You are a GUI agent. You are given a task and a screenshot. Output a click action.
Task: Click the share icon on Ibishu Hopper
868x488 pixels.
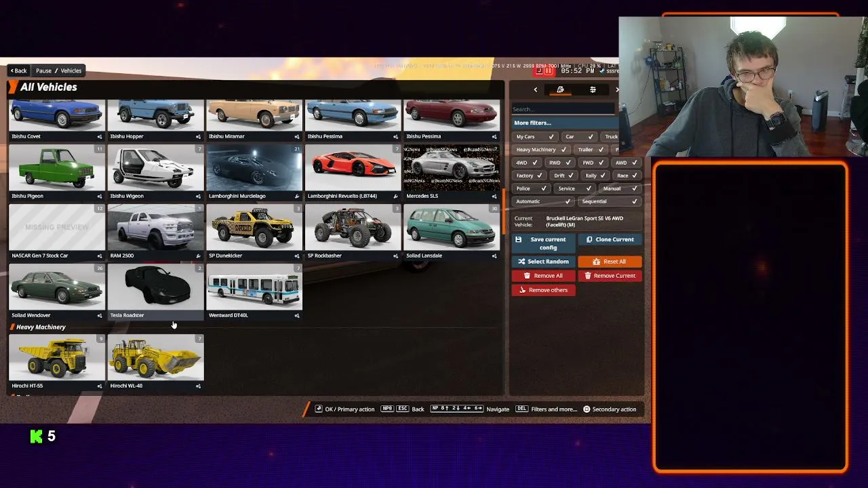tap(198, 137)
